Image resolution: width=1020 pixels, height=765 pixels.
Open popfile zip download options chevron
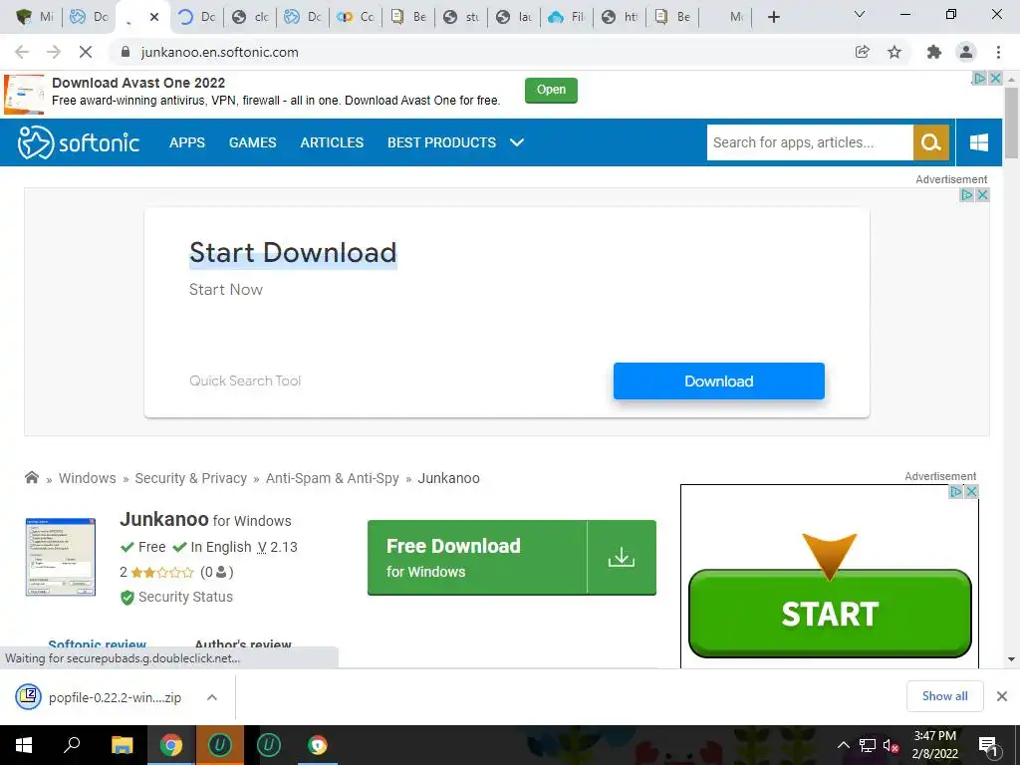pos(212,697)
